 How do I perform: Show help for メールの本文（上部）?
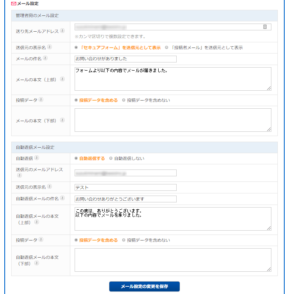click(62, 79)
